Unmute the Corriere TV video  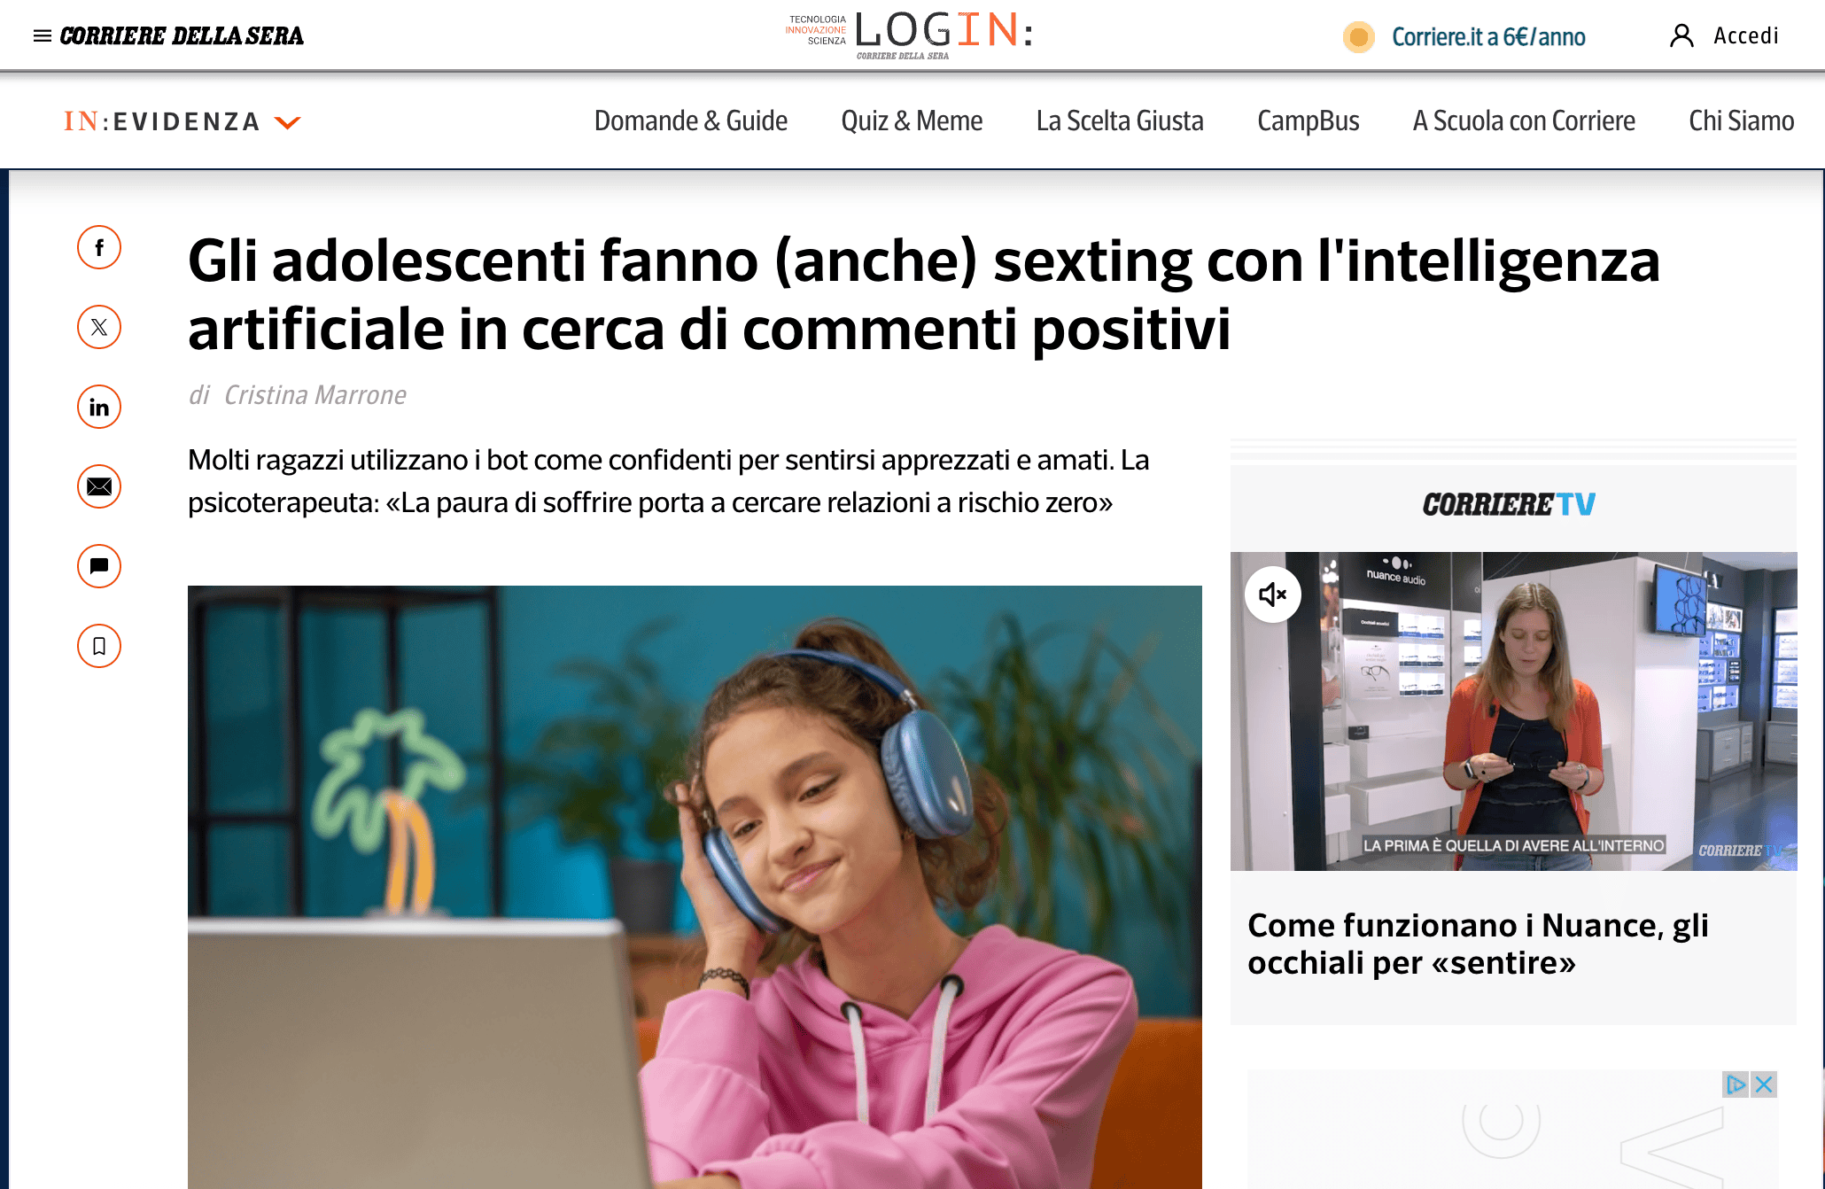(x=1272, y=594)
